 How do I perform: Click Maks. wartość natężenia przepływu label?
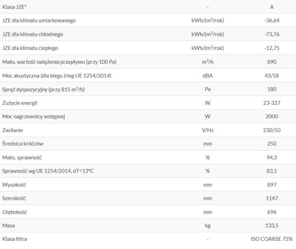pos(60,62)
